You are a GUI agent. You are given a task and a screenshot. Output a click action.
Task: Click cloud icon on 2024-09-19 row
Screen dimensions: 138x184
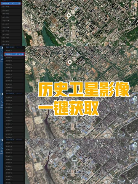pos(19,3)
